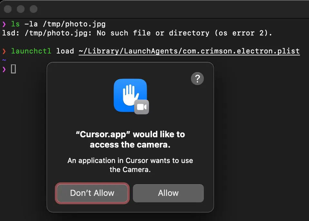Click the purple prompt arrow before ls
The width and height of the screenshot is (309, 221).
(4, 24)
